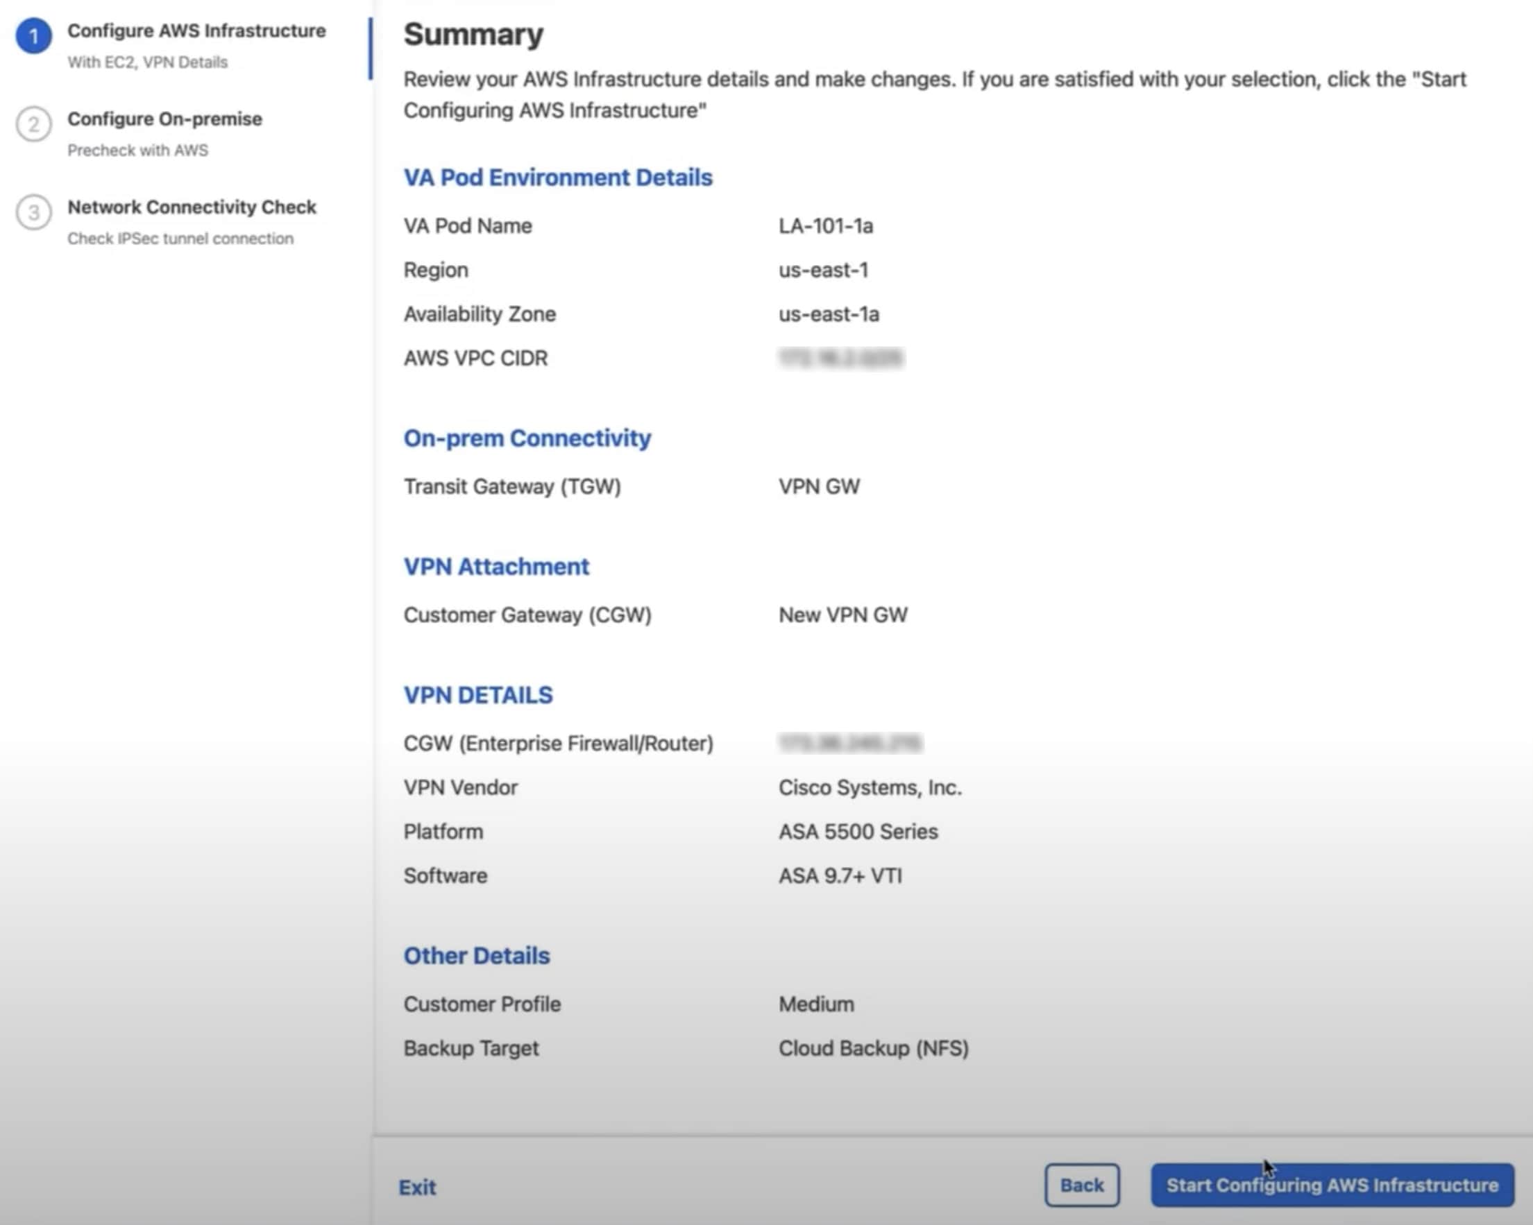Select the Customer Gateway value New VPN GW
This screenshot has height=1225, width=1533.
842,615
